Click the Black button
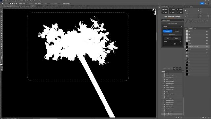211x119 pixels. pos(168,39)
